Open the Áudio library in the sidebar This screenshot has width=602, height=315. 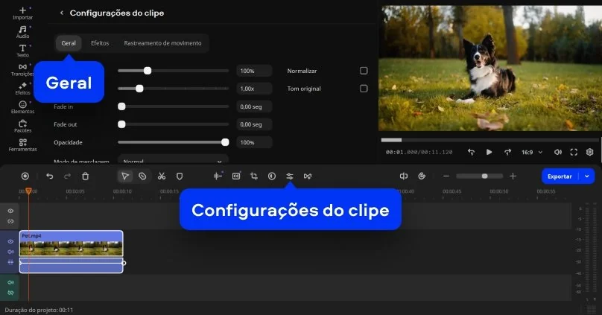tap(22, 32)
